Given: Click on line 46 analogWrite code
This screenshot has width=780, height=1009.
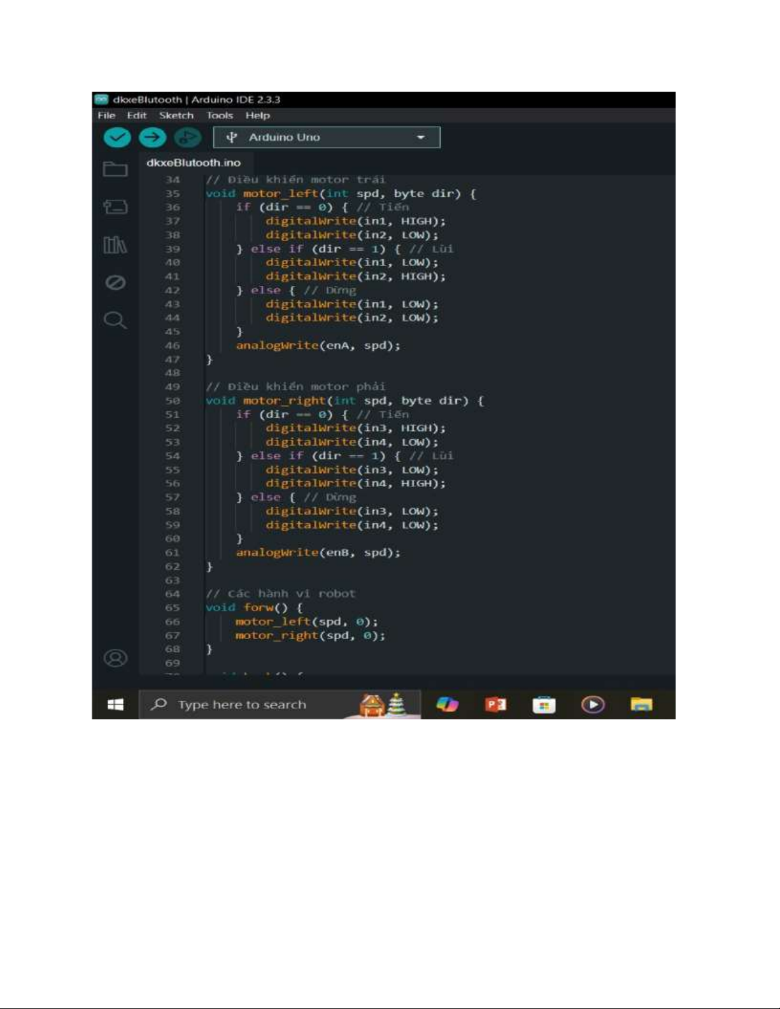Looking at the screenshot, I should (x=318, y=346).
